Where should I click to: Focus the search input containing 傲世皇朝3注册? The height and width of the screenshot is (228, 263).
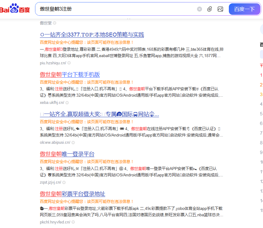click(116, 9)
